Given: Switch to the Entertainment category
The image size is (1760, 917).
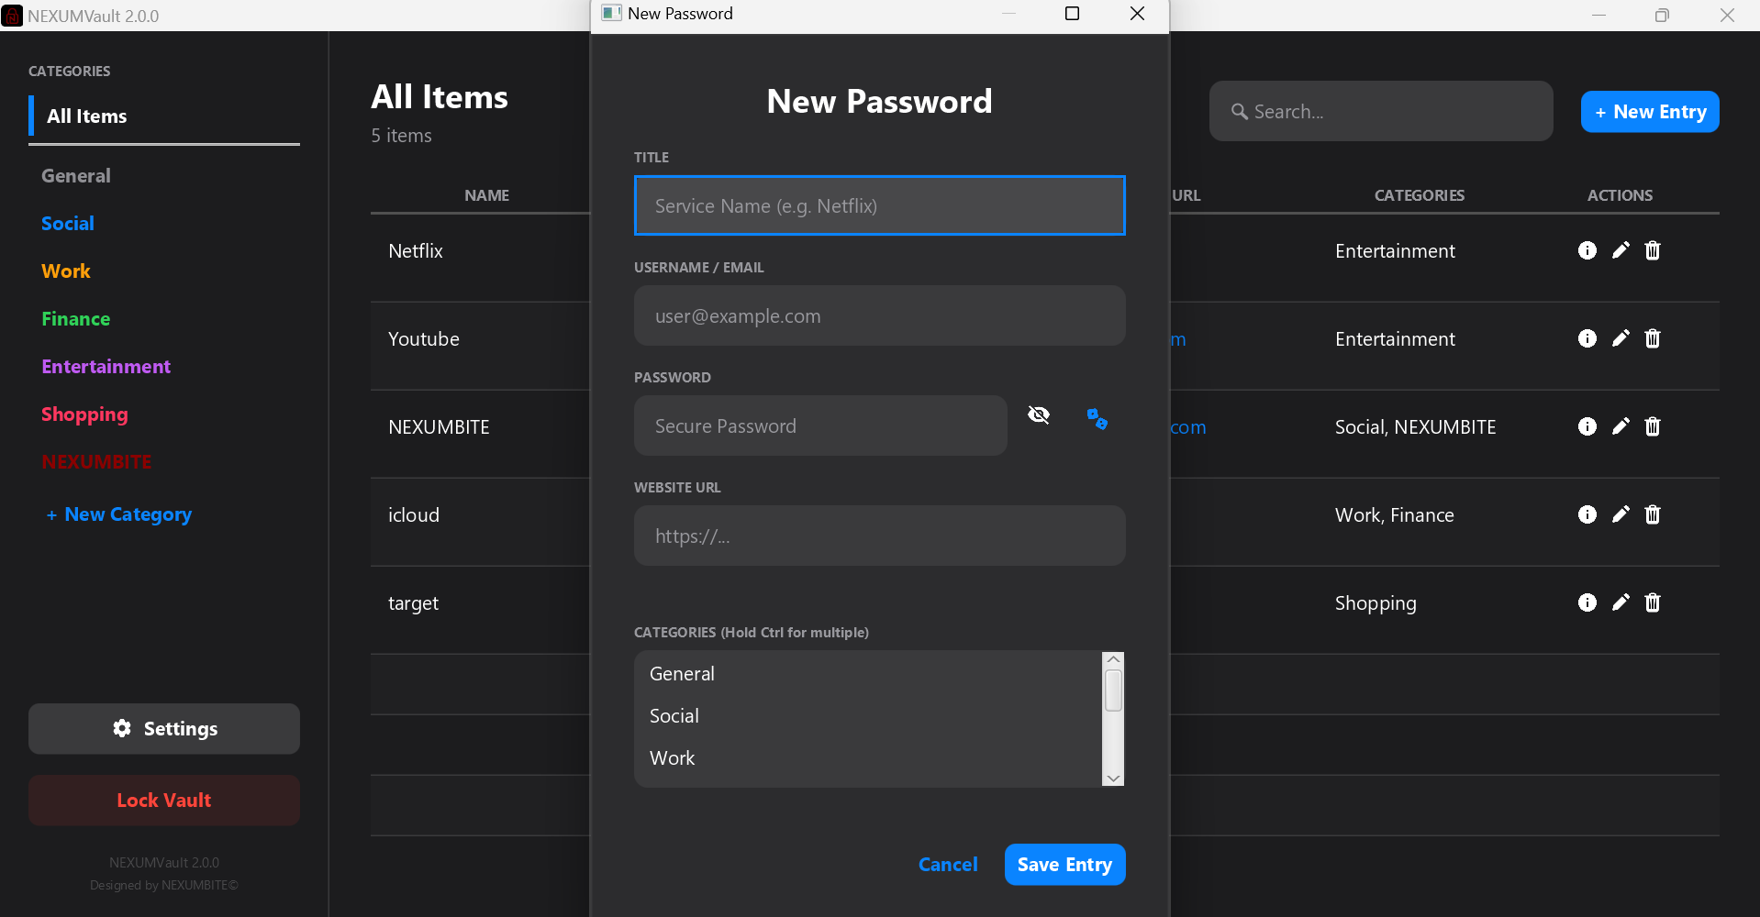Looking at the screenshot, I should (x=106, y=366).
